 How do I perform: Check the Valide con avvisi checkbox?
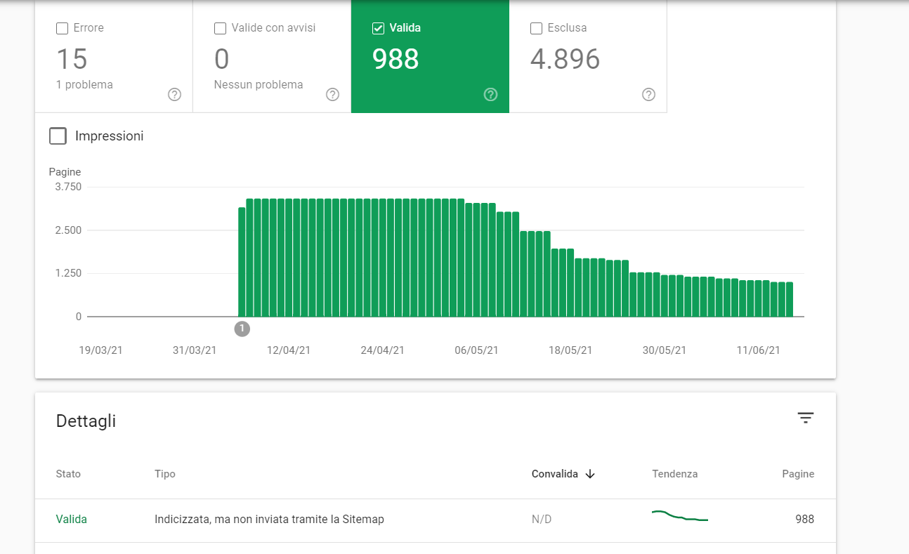220,29
